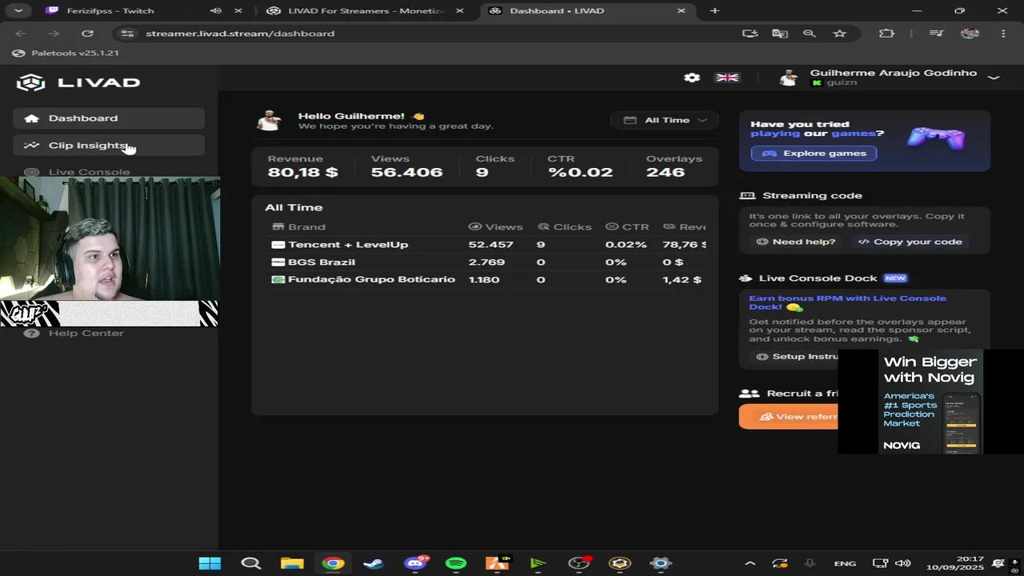Image resolution: width=1024 pixels, height=576 pixels.
Task: Open the All Time date range dropdown
Action: 665,120
